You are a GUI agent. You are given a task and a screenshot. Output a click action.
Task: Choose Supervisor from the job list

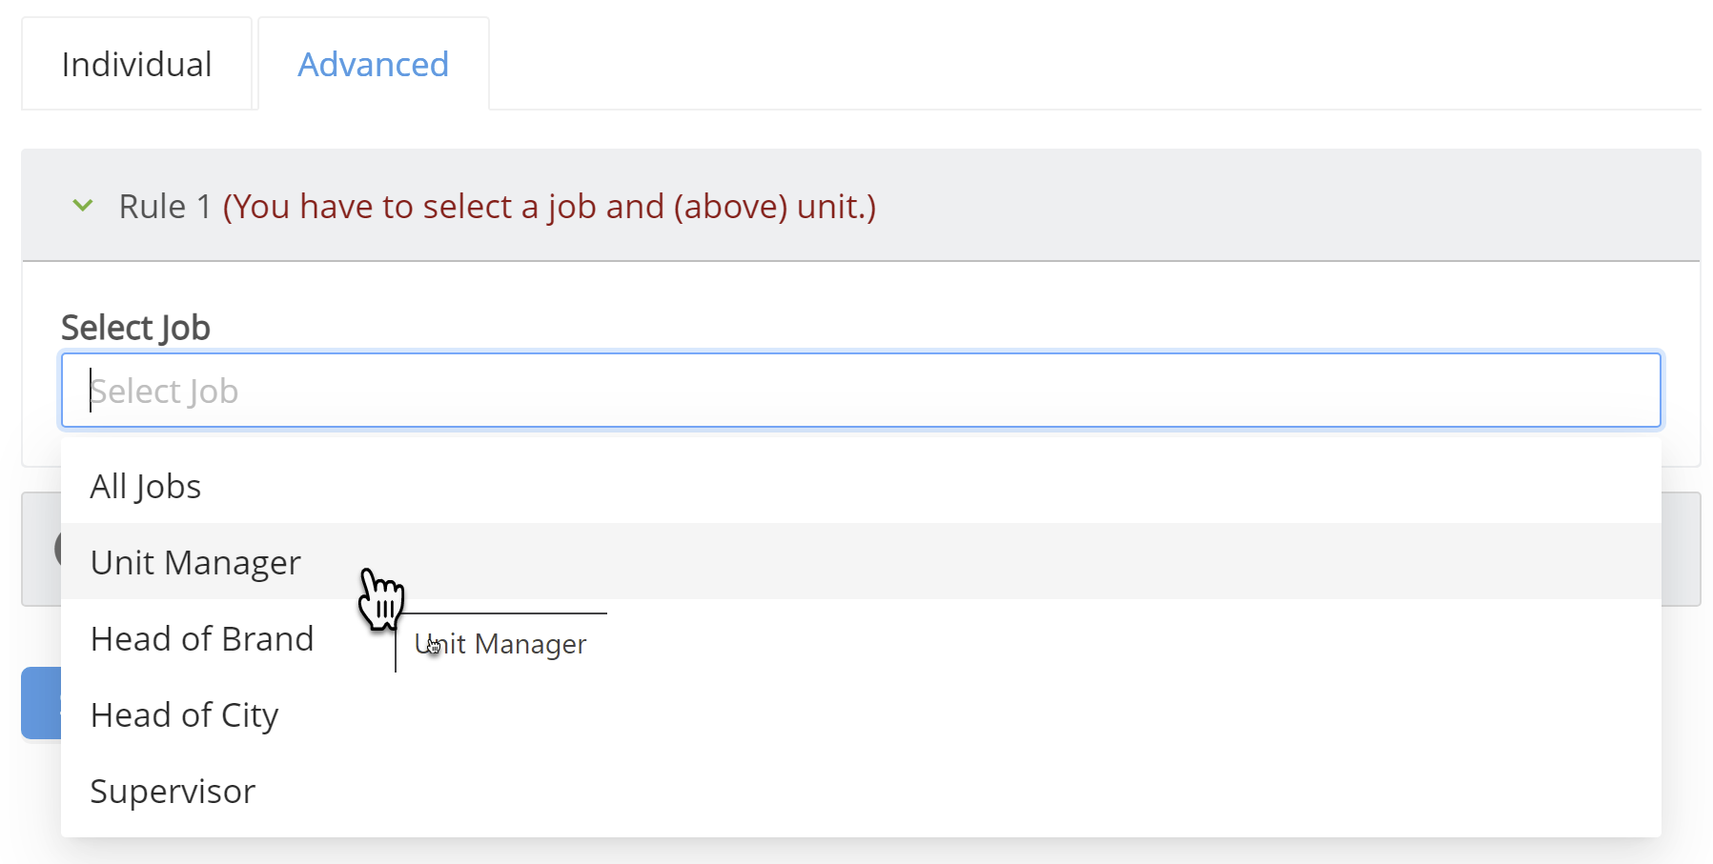[x=861, y=791]
